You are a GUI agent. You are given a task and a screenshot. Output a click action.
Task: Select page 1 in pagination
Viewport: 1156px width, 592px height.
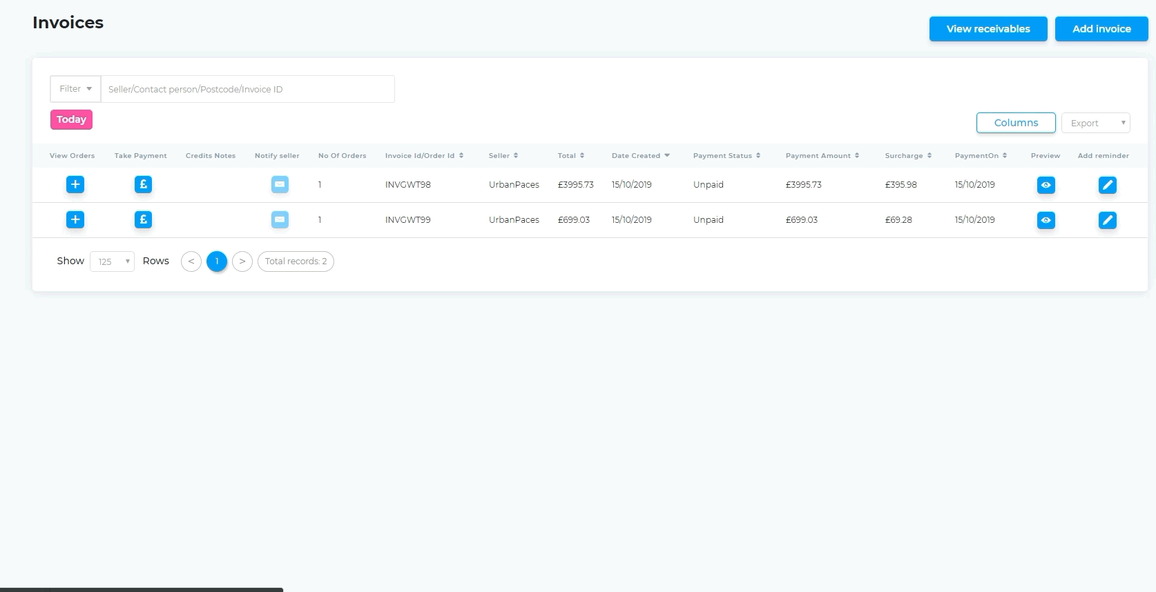tap(217, 262)
